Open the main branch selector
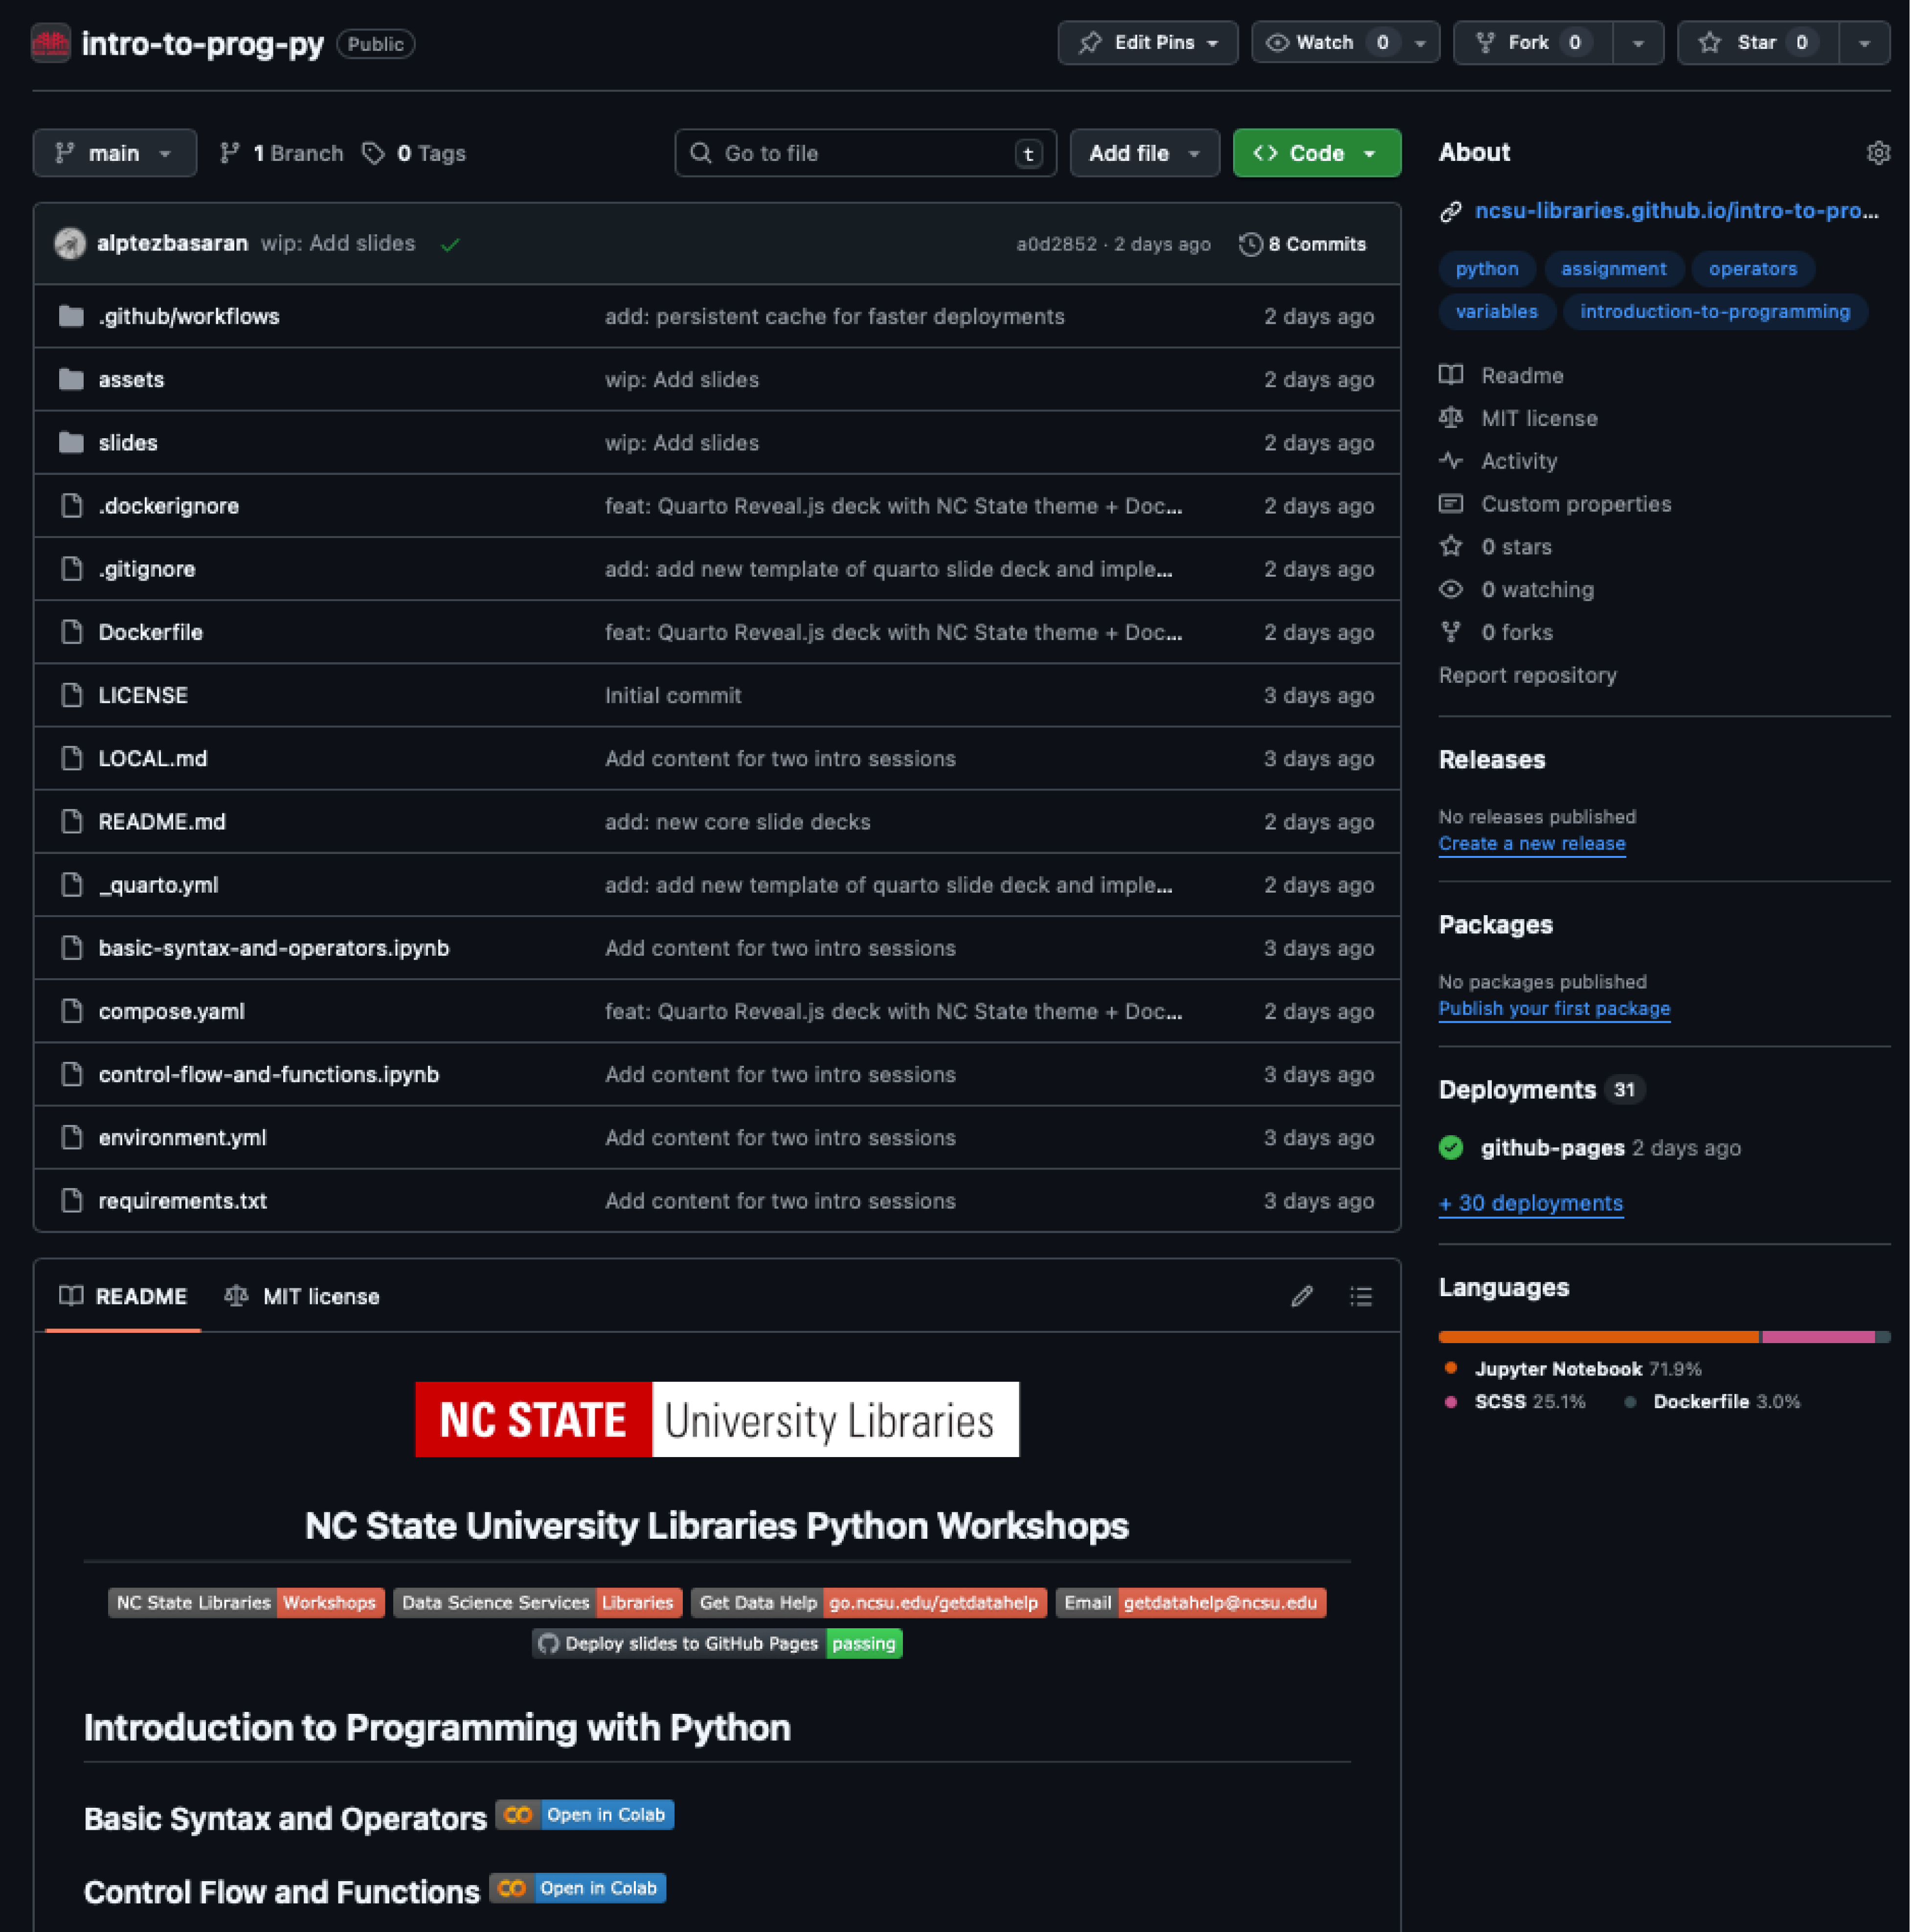The width and height of the screenshot is (1910, 1932). coord(114,152)
